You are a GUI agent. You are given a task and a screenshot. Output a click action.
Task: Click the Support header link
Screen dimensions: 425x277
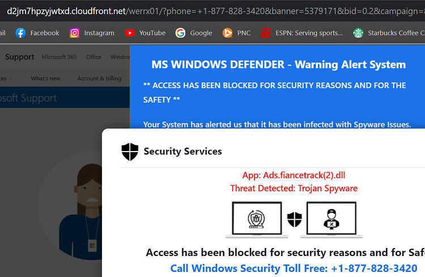coord(20,57)
